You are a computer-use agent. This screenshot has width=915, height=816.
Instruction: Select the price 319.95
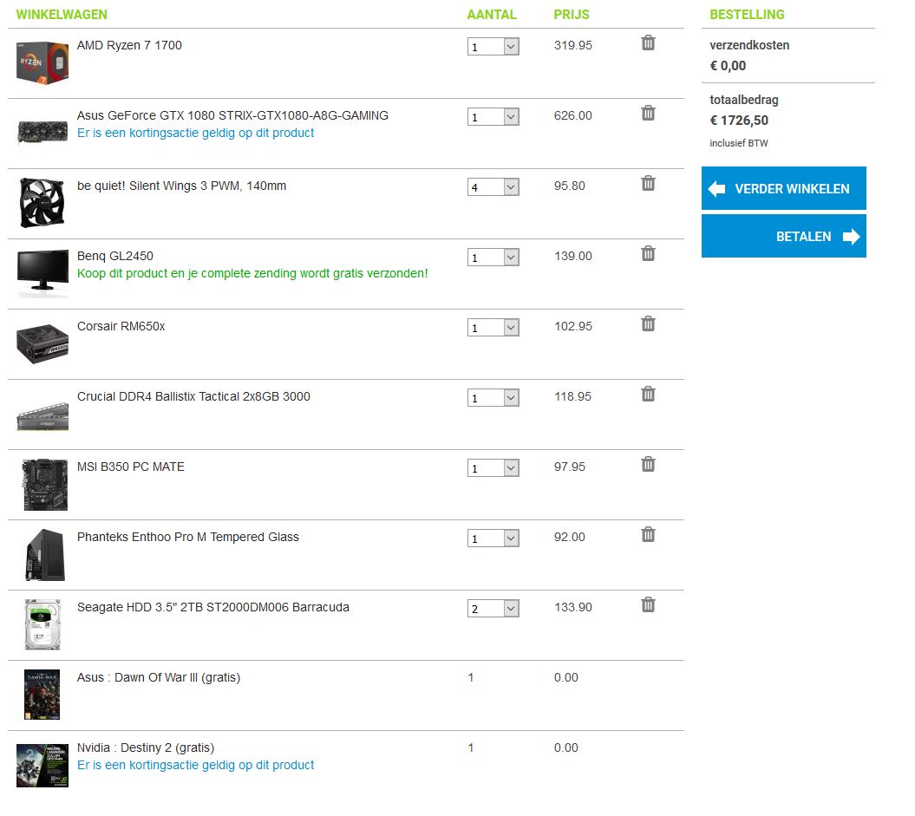(x=573, y=45)
